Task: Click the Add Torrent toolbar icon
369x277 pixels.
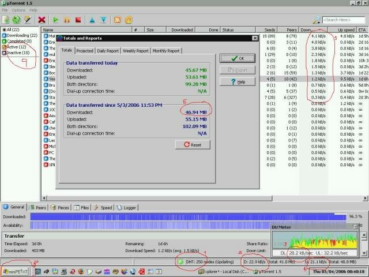Action: point(6,20)
